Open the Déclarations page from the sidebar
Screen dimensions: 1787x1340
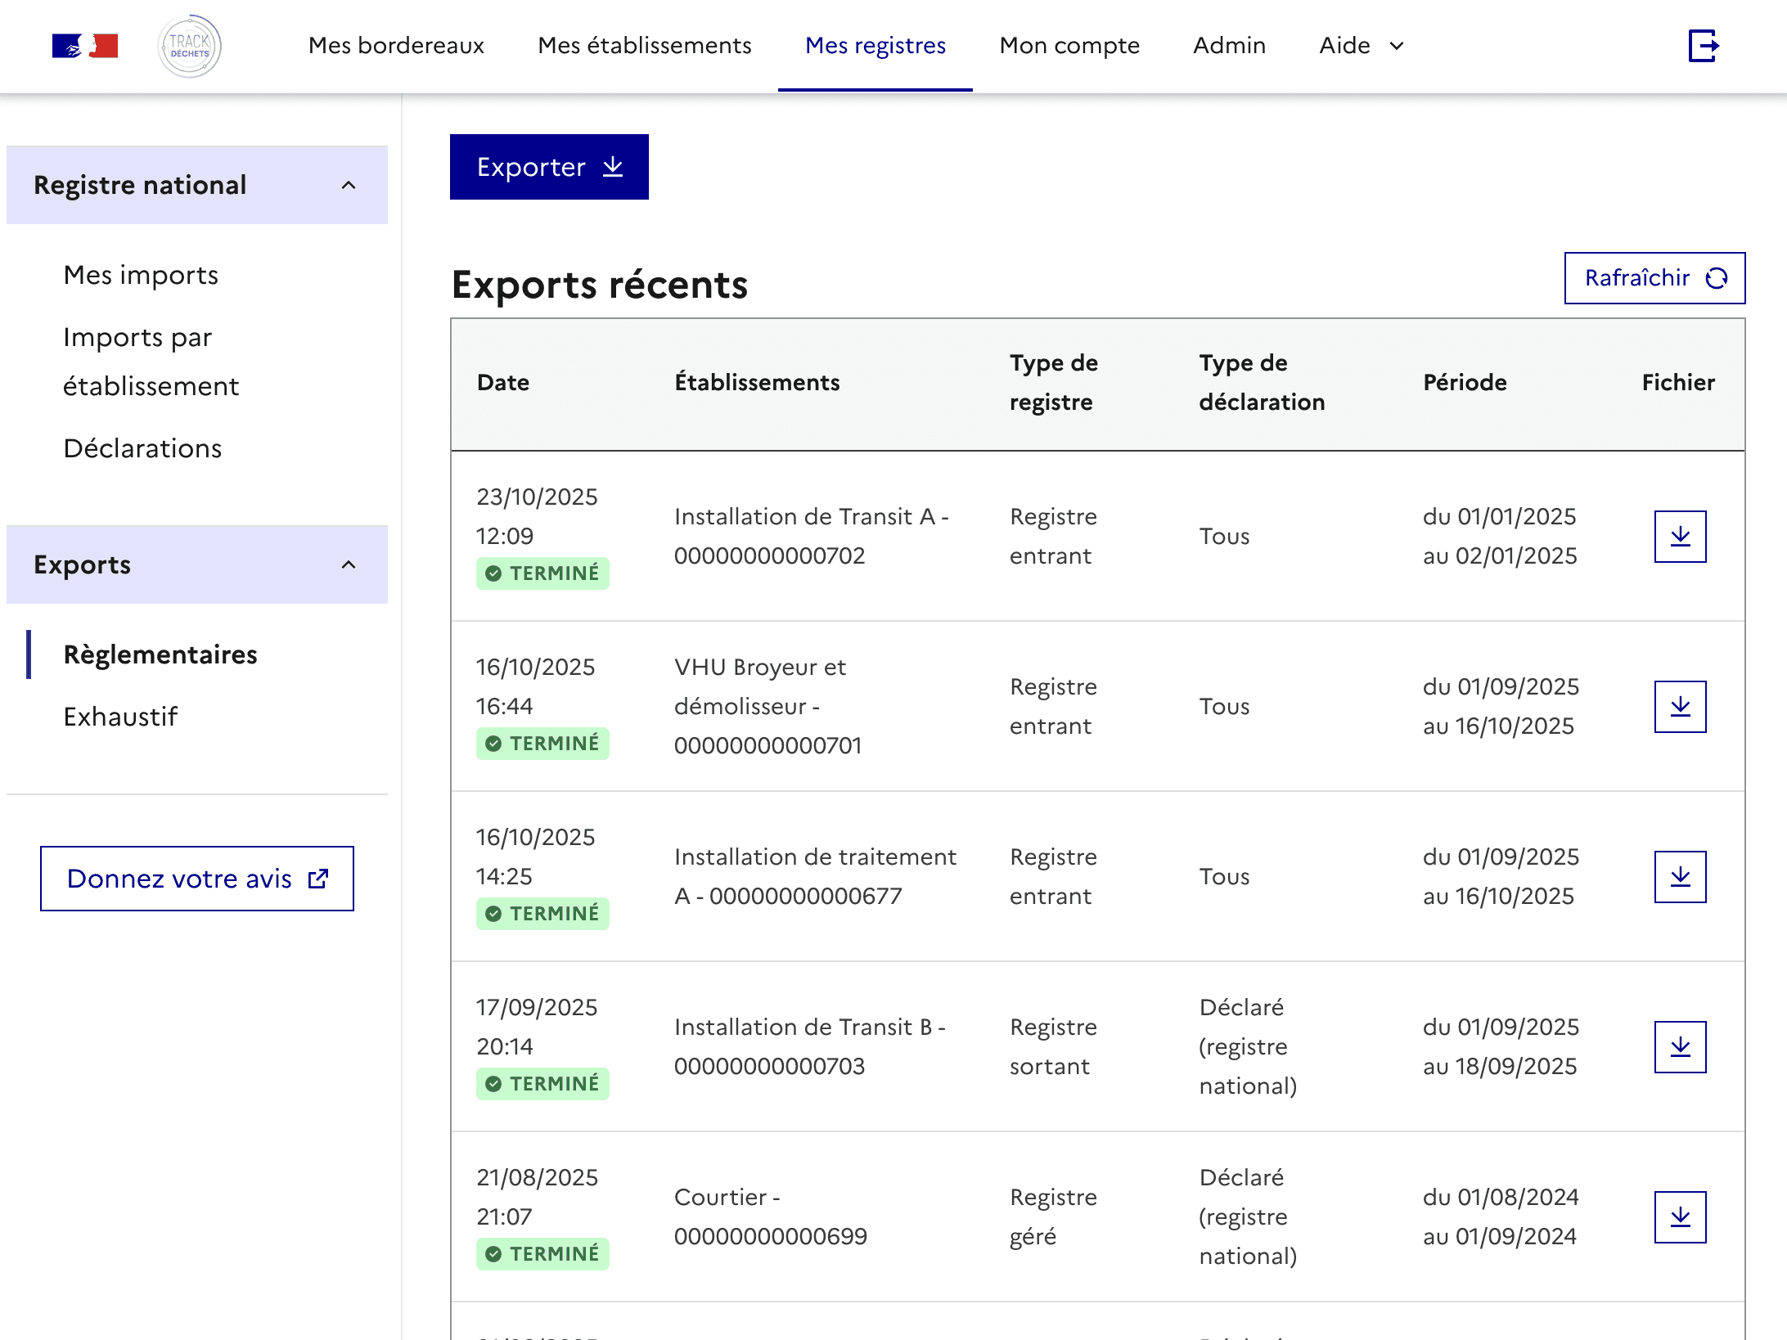[143, 448]
